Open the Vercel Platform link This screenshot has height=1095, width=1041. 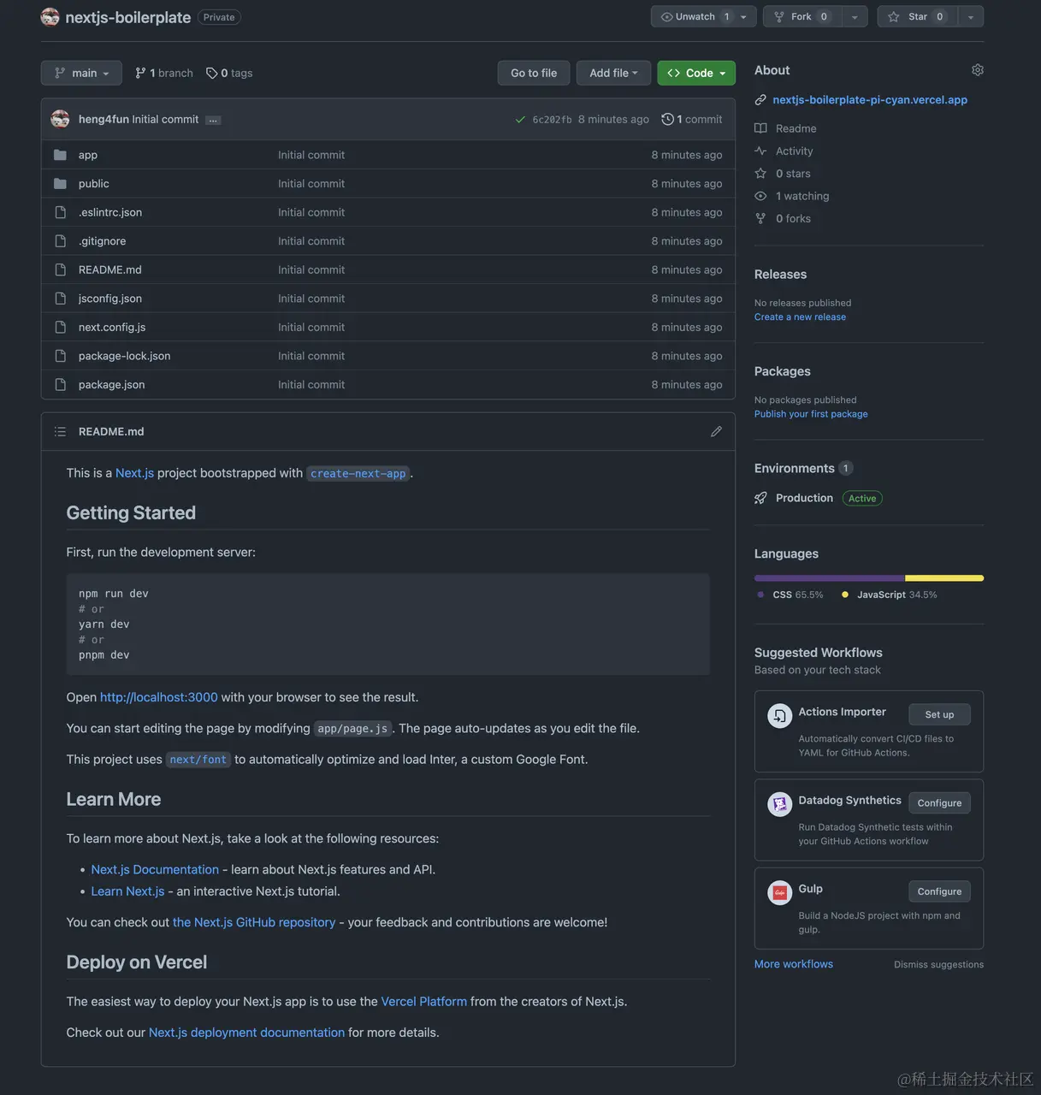(x=424, y=1002)
